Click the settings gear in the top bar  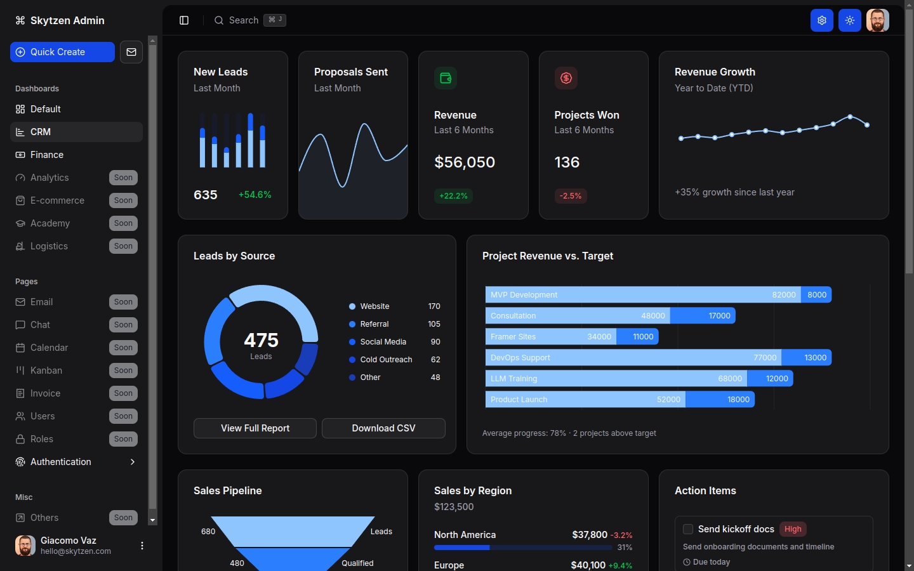[822, 20]
